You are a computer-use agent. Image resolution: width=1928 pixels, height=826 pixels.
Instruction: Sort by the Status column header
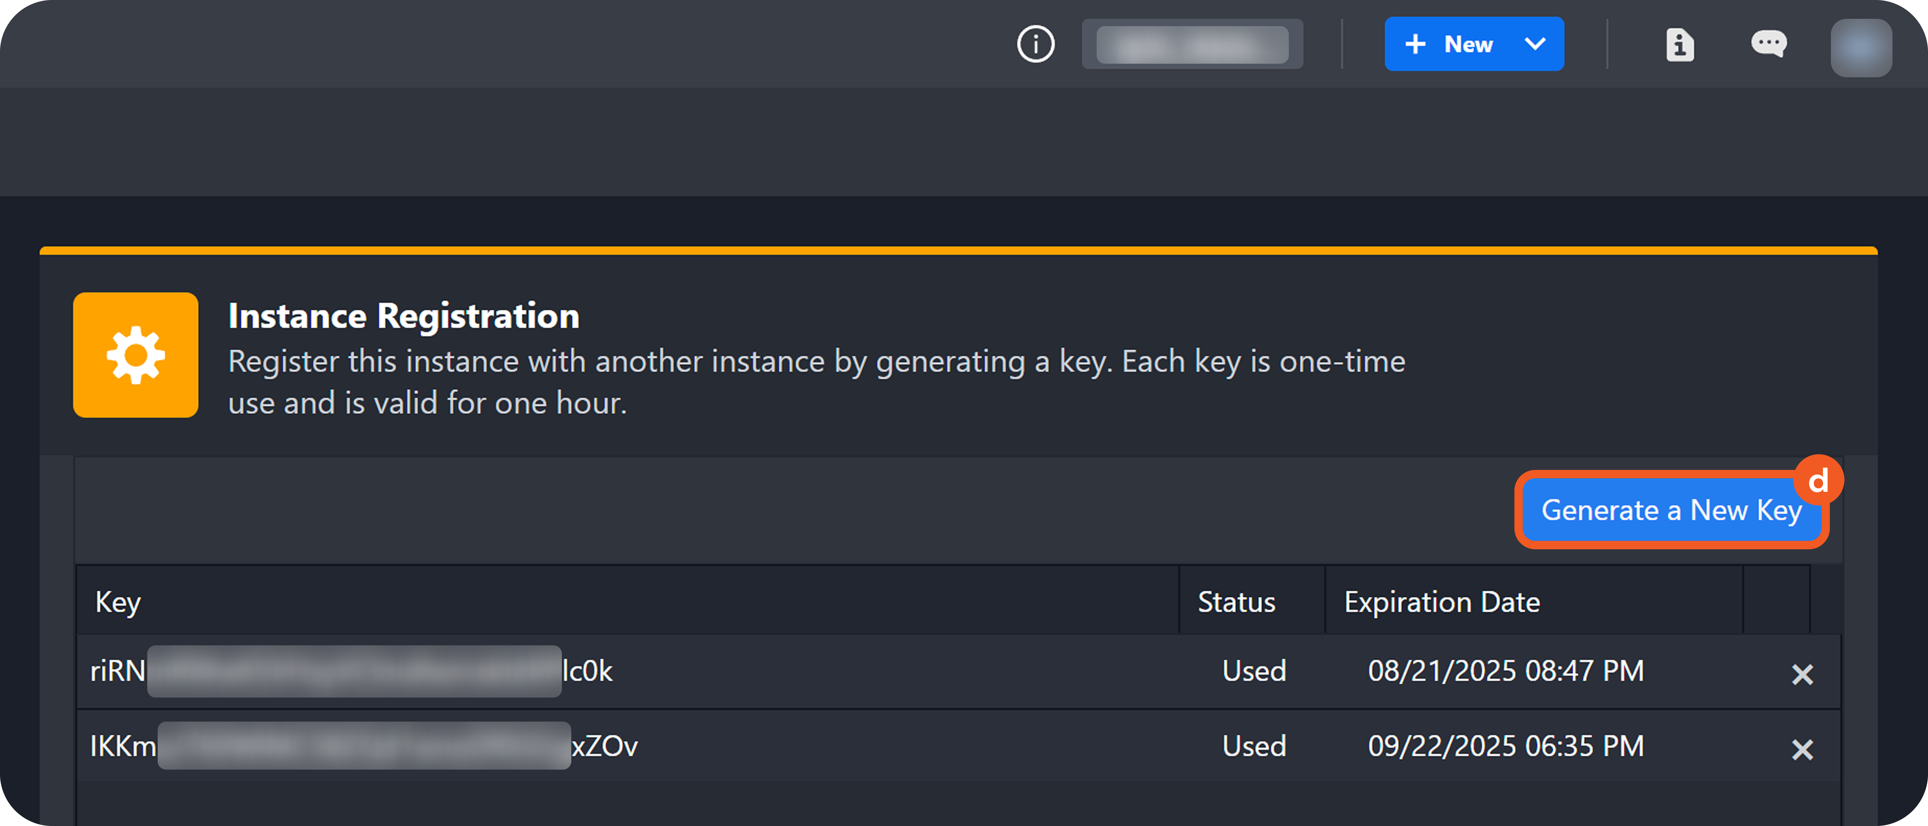point(1236,602)
